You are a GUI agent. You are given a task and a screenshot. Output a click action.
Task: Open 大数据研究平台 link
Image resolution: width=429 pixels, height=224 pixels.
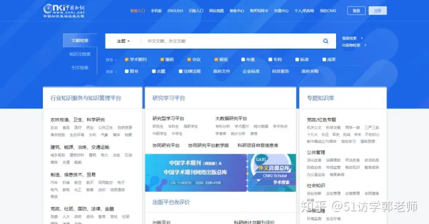pyautogui.click(x=231, y=119)
